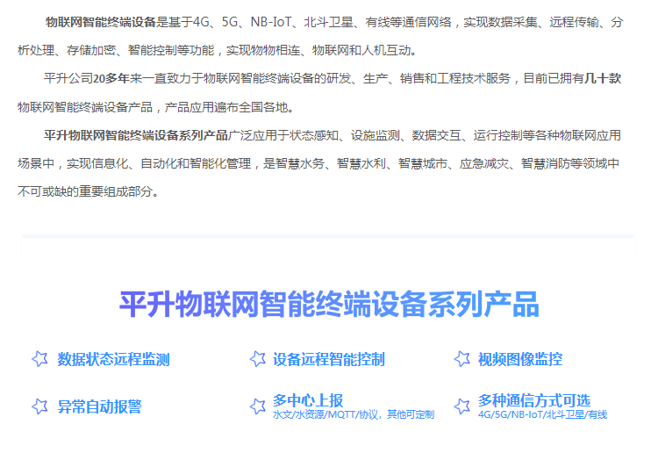Click the line 不可或缺的重要组成部分
The width and height of the screenshot is (658, 453).
88,191
